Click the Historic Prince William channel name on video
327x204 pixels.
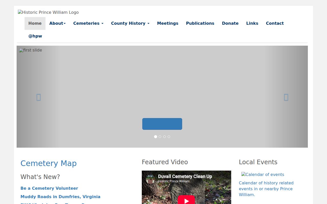coord(174,181)
